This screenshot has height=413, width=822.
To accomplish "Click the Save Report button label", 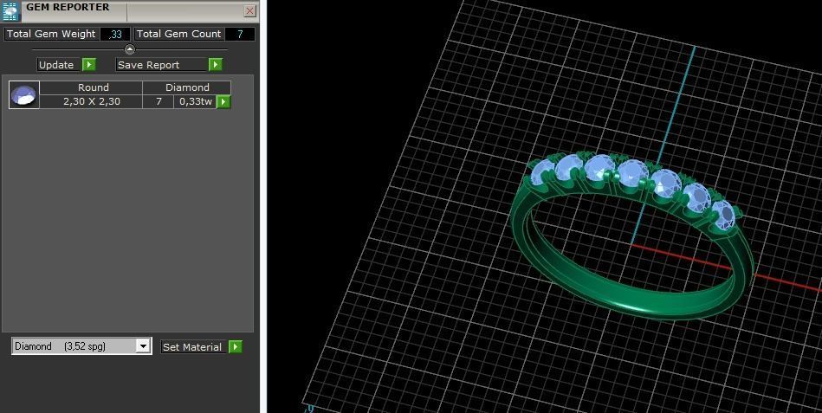I will pos(161,65).
